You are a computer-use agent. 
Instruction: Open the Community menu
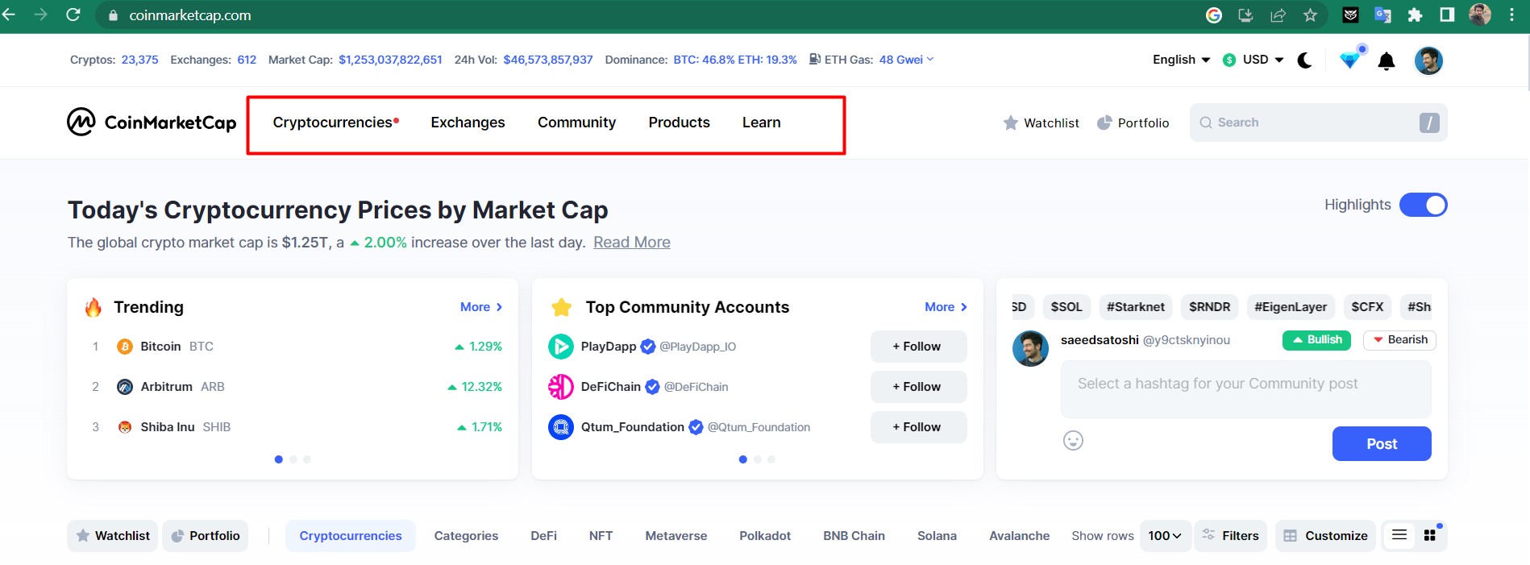tap(576, 123)
